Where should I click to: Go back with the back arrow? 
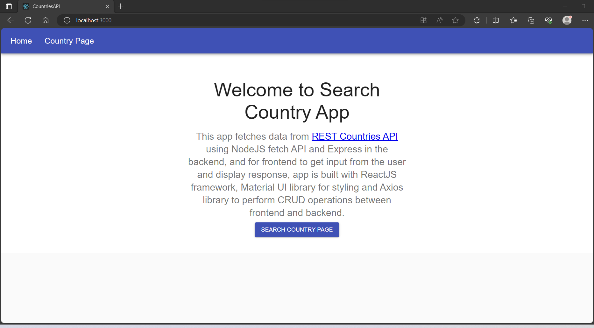[10, 20]
